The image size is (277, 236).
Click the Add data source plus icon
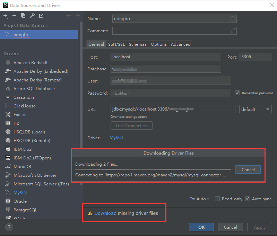click(6, 16)
